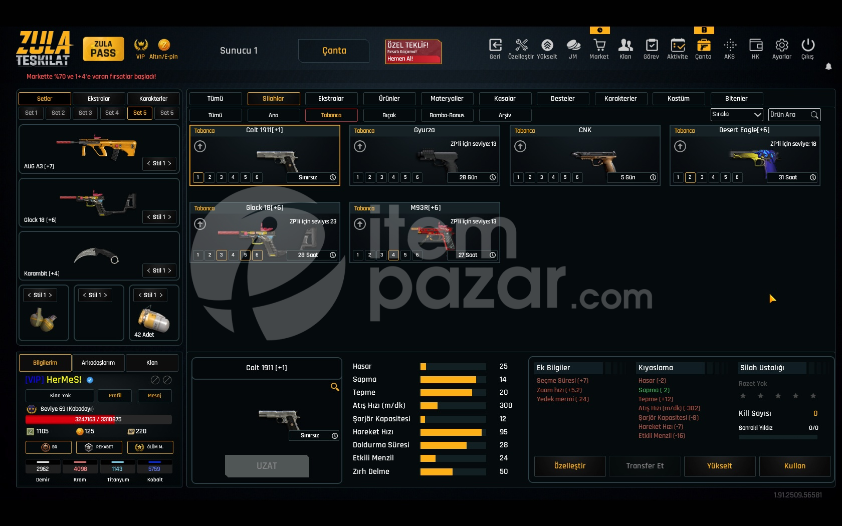This screenshot has height=526, width=842.
Task: Switch to Set 3 loadout tab
Action: click(x=85, y=113)
